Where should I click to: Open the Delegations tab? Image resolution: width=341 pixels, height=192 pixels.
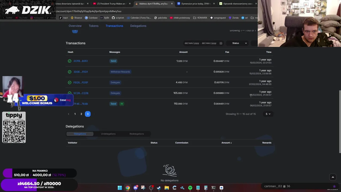click(x=138, y=26)
